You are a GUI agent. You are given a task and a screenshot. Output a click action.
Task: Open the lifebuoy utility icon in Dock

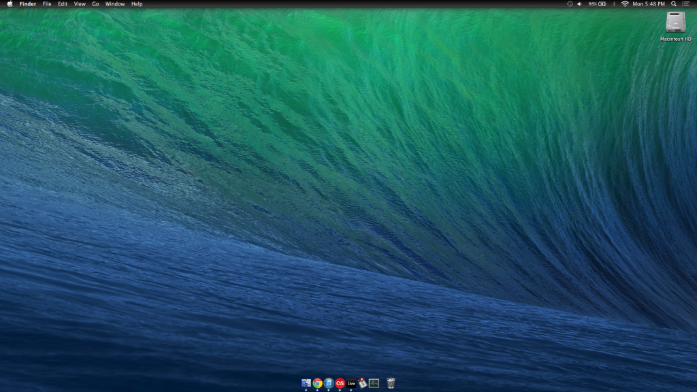[x=362, y=383]
